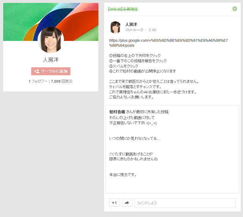Click the line いつの間にか見れなくなってる…
Image resolution: width=243 pixels, height=217 pixels.
(x=135, y=138)
